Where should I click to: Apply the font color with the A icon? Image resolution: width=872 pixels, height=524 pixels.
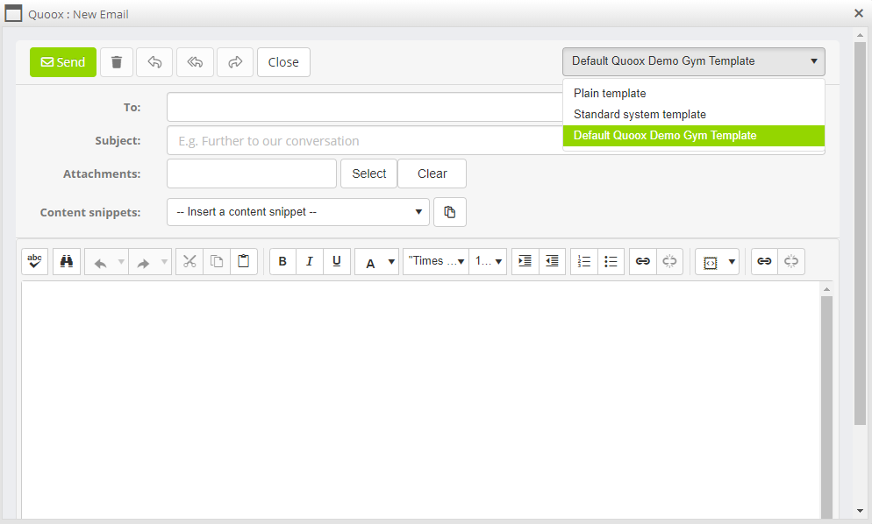(370, 262)
